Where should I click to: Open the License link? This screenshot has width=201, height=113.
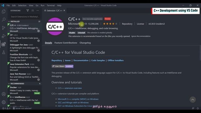tap(140, 24)
